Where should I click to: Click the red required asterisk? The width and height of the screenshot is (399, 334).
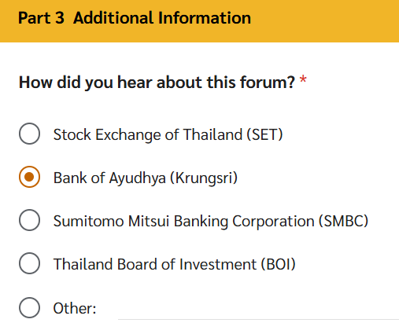(x=303, y=79)
